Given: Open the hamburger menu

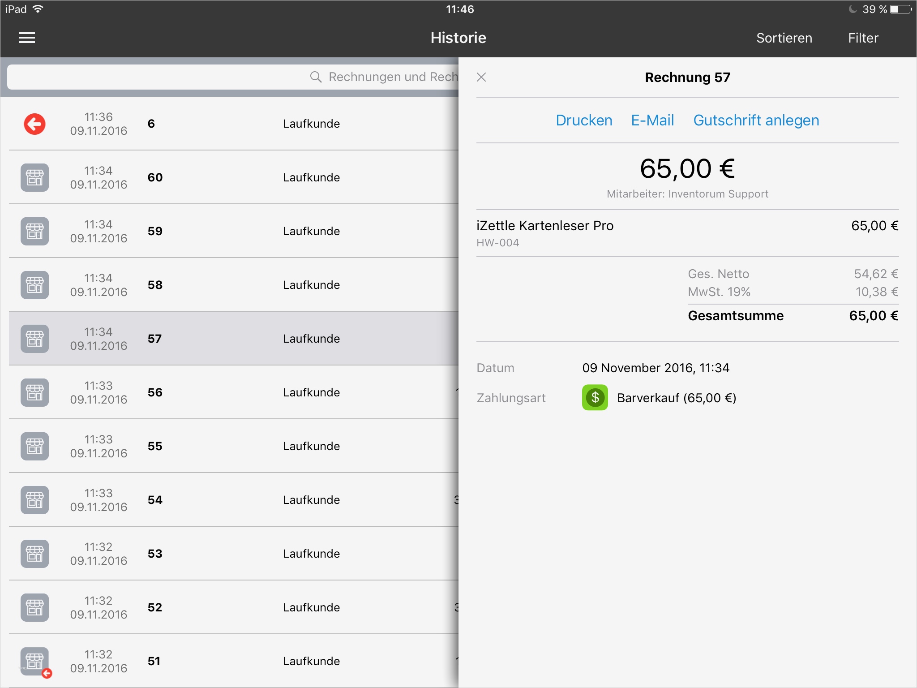Looking at the screenshot, I should pos(27,38).
